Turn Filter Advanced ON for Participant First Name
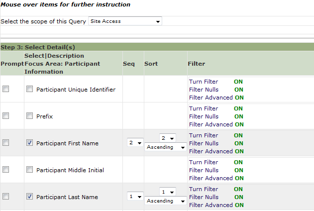This screenshot has height=211, width=314. (239, 151)
